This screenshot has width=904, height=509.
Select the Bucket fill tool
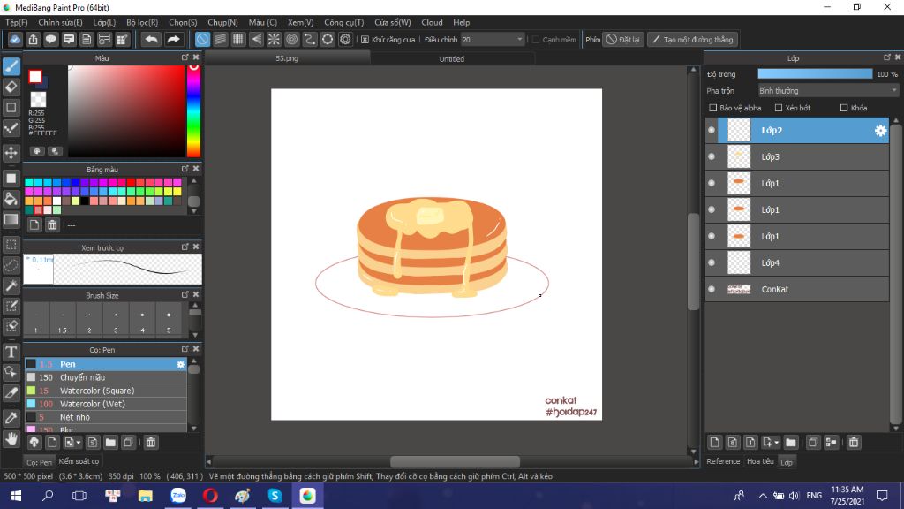tap(11, 199)
